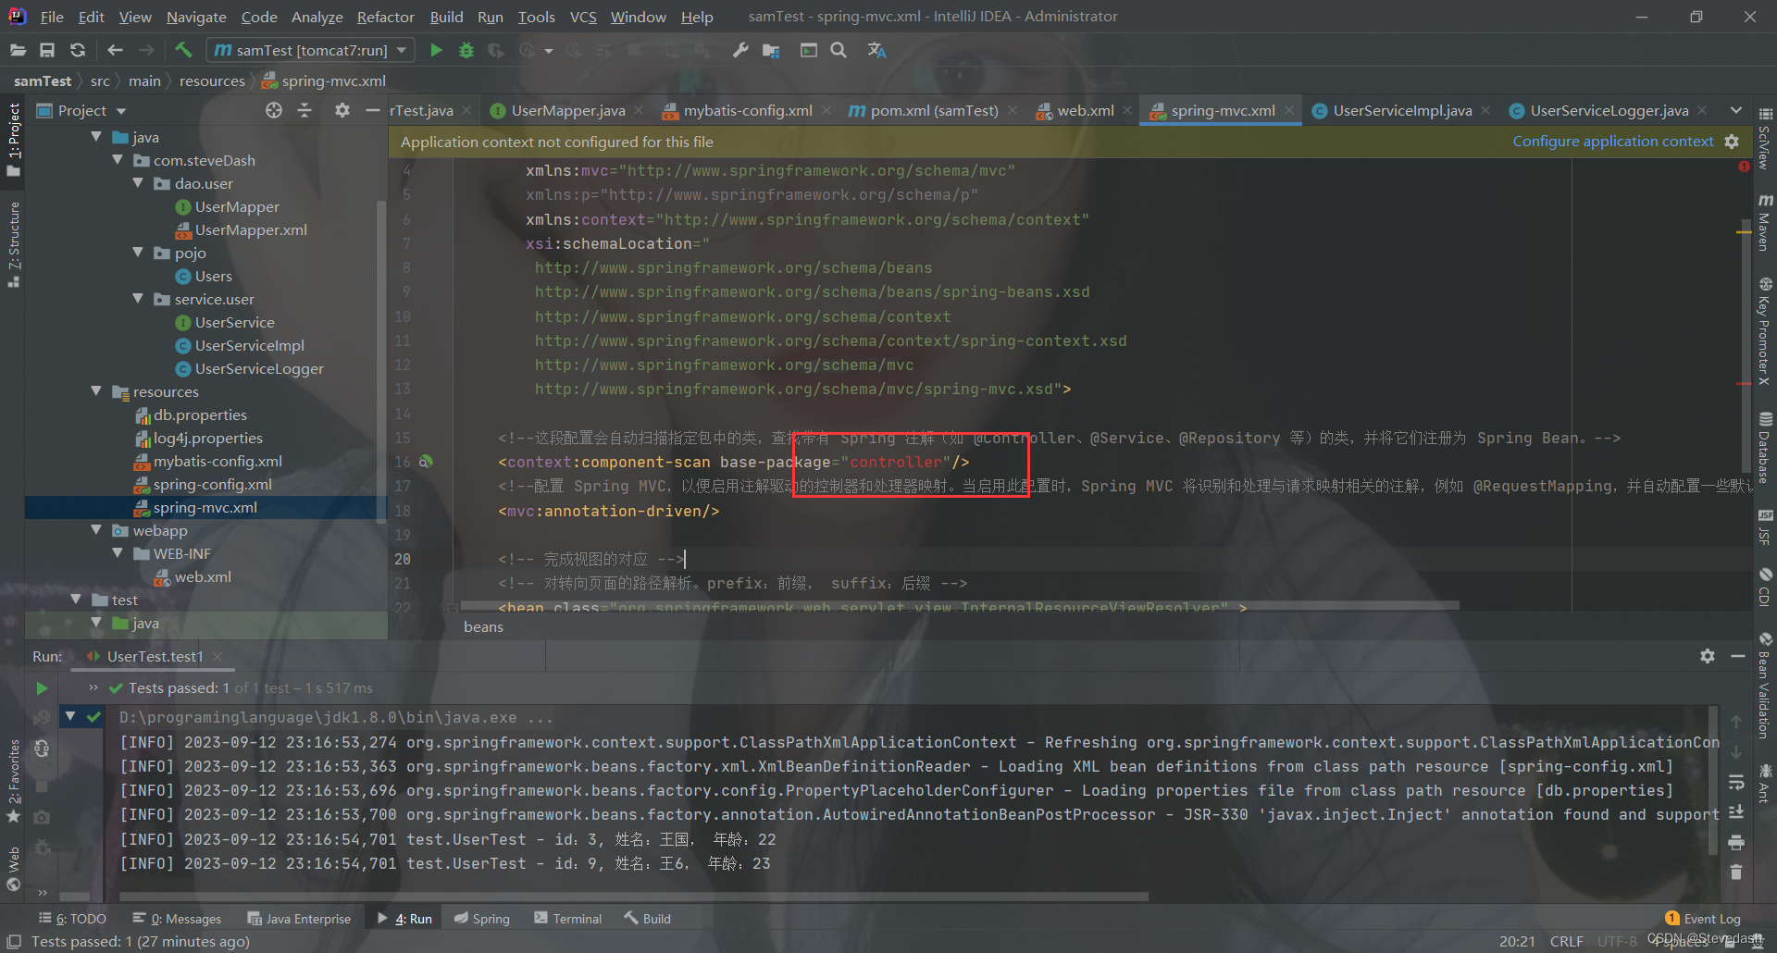Viewport: 1777px width, 953px height.
Task: Switch to the web.xml editor tab
Action: click(x=1085, y=110)
